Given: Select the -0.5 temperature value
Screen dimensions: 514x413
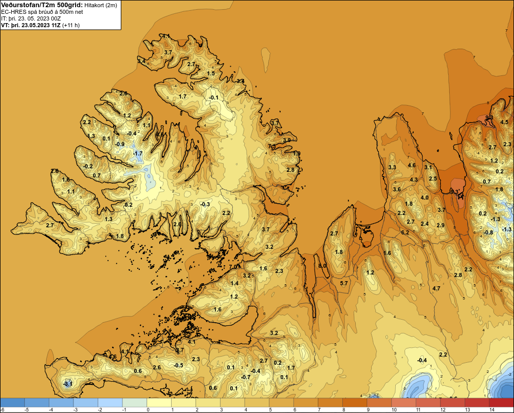Looking at the screenshot, I should (x=178, y=365).
